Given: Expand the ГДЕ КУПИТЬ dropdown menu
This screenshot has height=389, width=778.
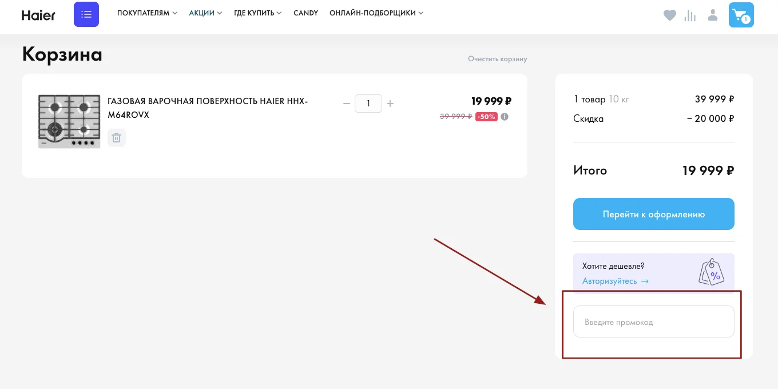Looking at the screenshot, I should (x=258, y=13).
